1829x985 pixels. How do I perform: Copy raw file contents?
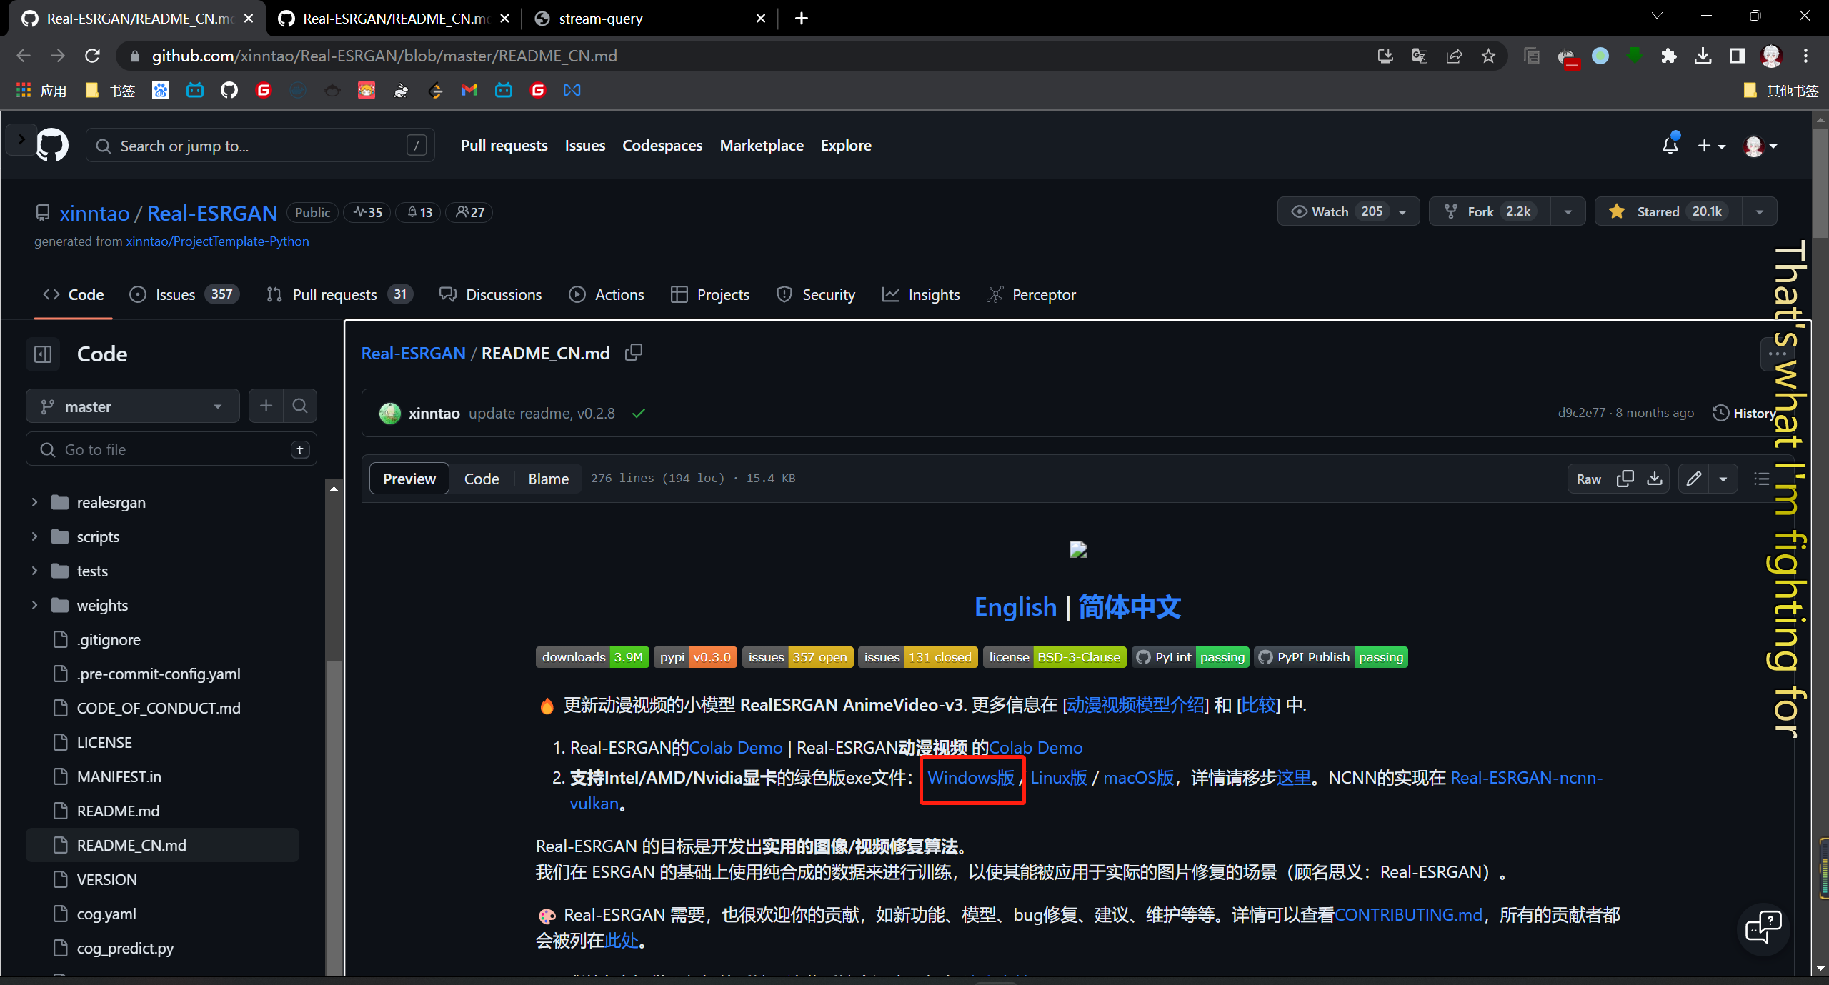[1625, 479]
